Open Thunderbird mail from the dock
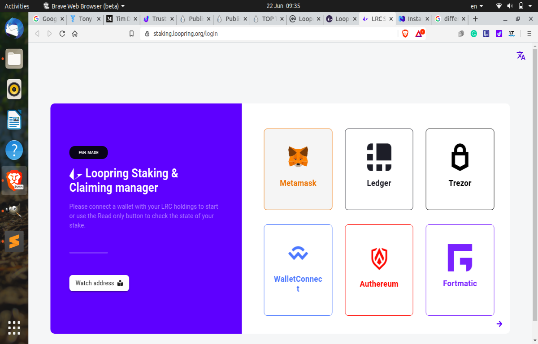This screenshot has width=538, height=344. 14,28
